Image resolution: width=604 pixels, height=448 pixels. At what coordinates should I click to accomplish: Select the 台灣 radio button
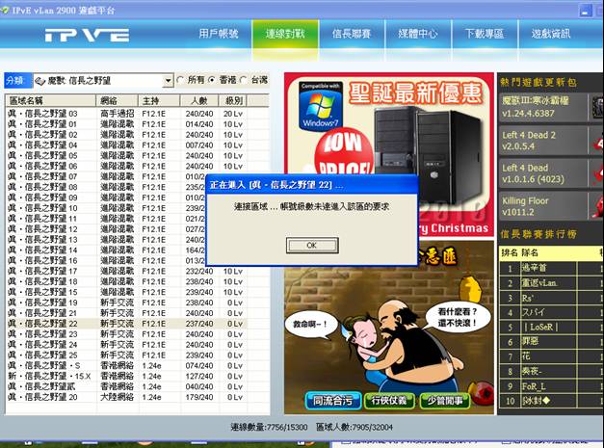pyautogui.click(x=243, y=80)
